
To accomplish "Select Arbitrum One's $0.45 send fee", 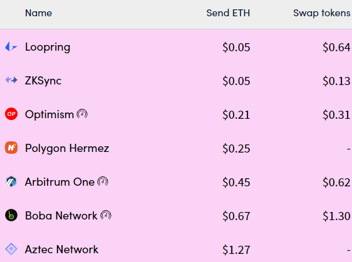I will (236, 182).
